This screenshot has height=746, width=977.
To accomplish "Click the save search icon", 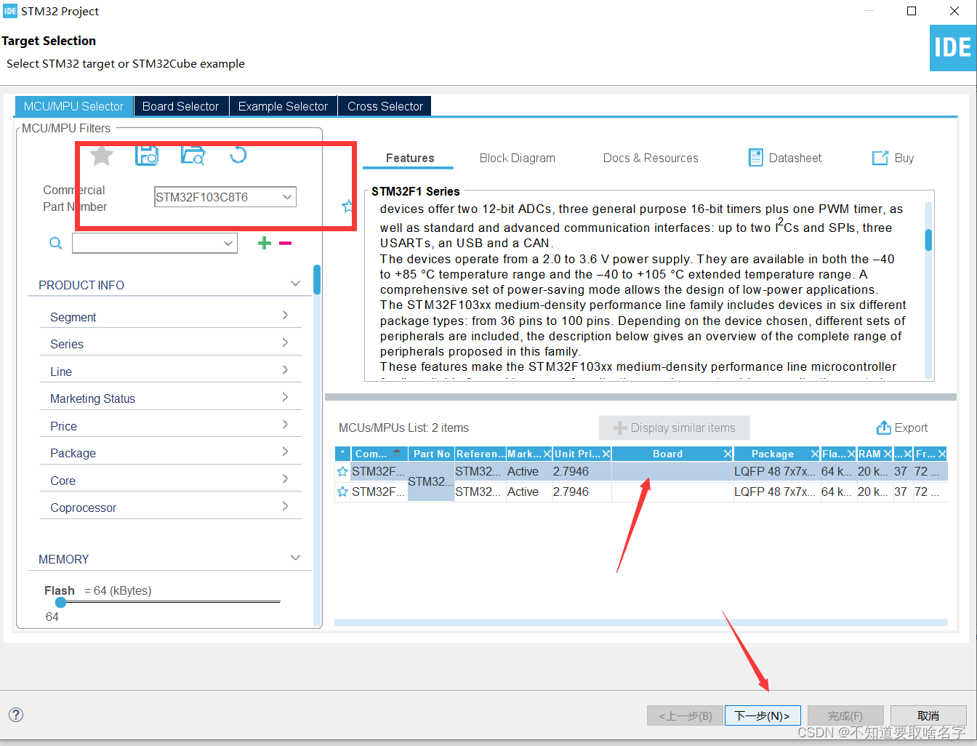I will pos(147,155).
